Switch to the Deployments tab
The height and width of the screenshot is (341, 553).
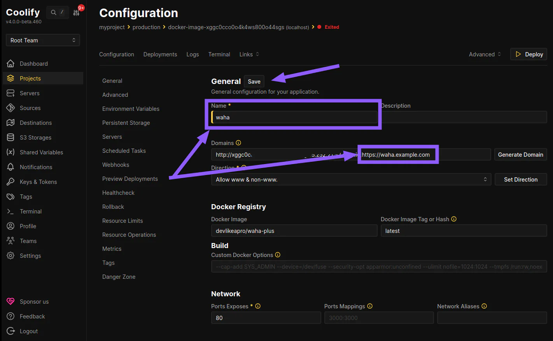tap(160, 54)
